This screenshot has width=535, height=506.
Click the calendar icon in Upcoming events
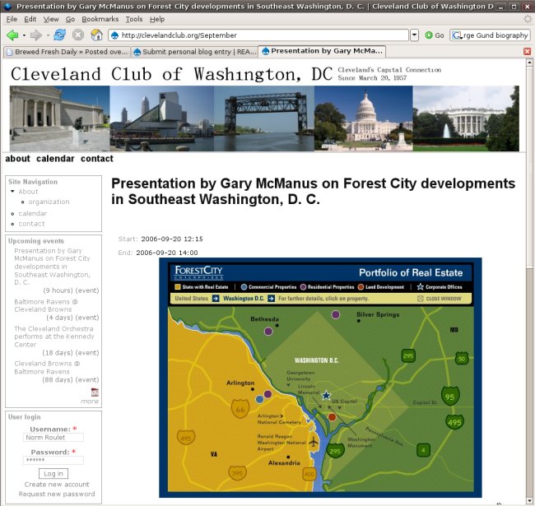95,392
